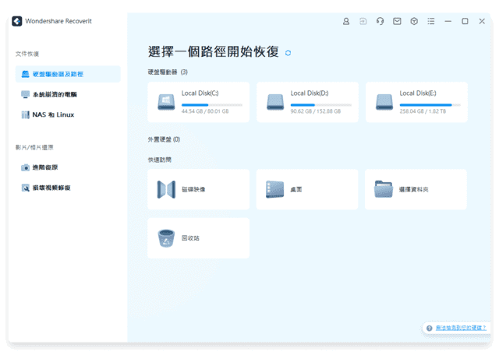Select Local Disk(D:) drive card
The image size is (499, 355).
pyautogui.click(x=307, y=103)
